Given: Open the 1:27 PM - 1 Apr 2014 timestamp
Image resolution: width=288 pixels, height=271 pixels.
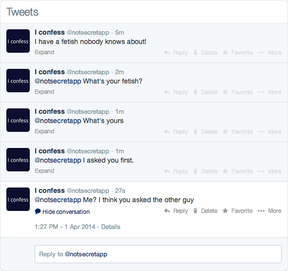Looking at the screenshot, I should pyautogui.click(x=65, y=227).
